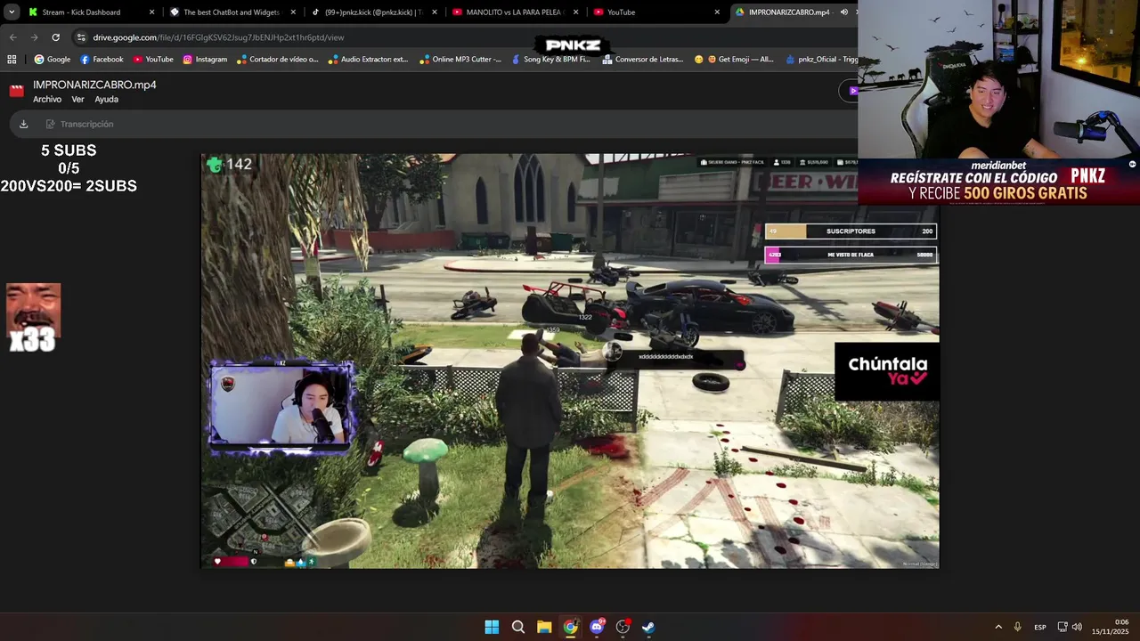Open OBS Studio from taskbar

click(623, 627)
